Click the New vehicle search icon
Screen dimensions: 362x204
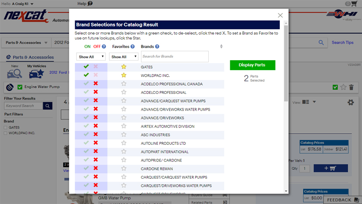(x=14, y=74)
